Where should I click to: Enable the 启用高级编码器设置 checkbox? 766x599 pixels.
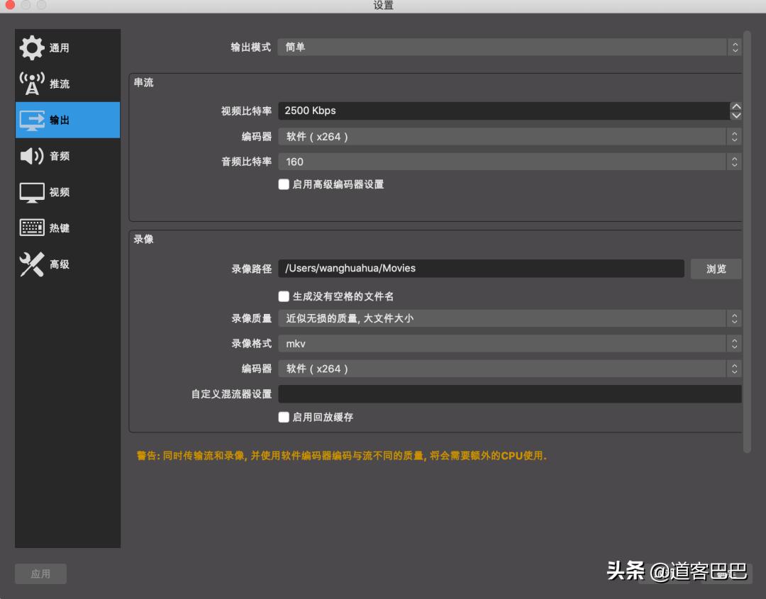(284, 184)
